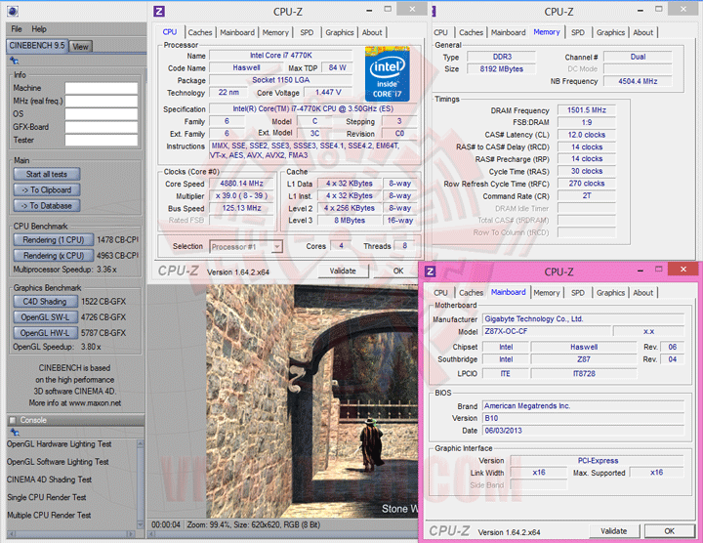The width and height of the screenshot is (703, 543).
Task: Click the Machine input field
Action: (100, 88)
